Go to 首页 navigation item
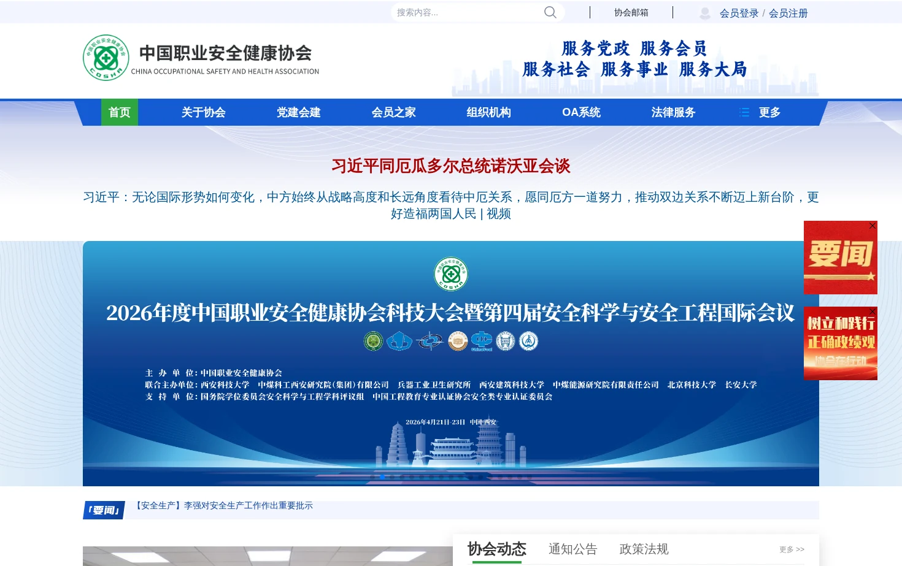Screen dimensions: 902x566 (x=120, y=112)
